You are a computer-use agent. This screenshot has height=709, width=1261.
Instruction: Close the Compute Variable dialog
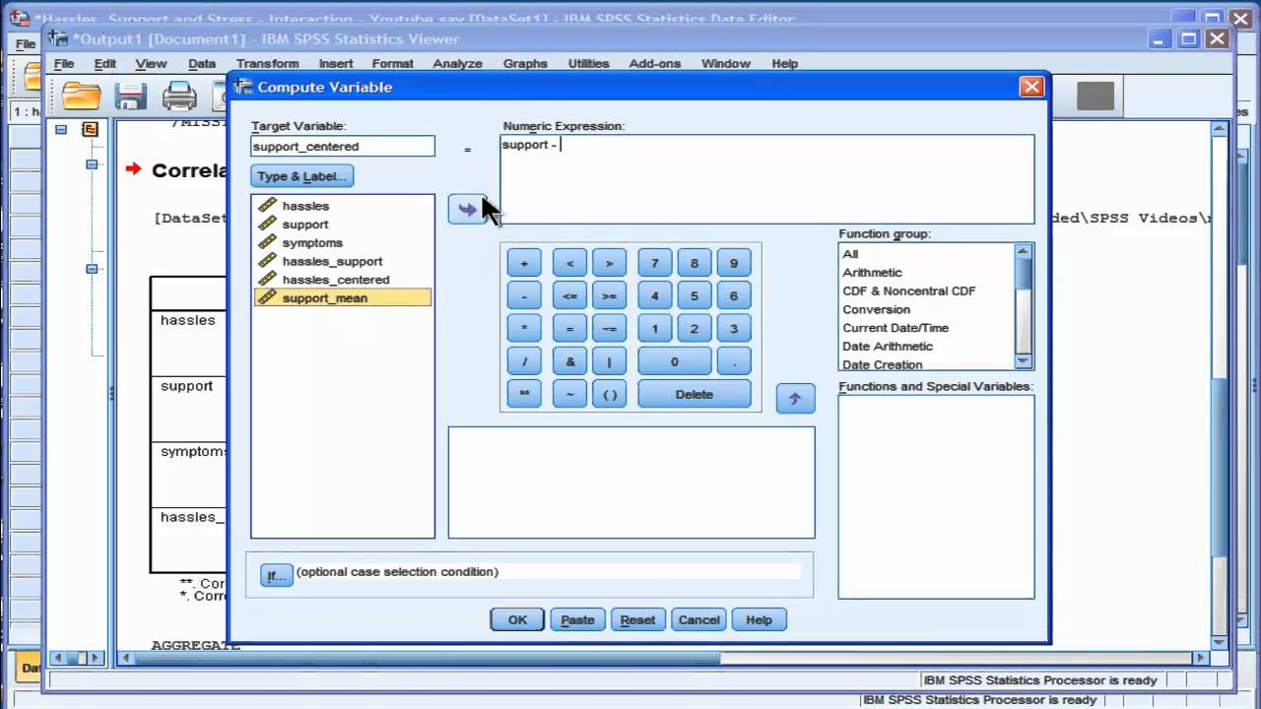tap(1031, 87)
